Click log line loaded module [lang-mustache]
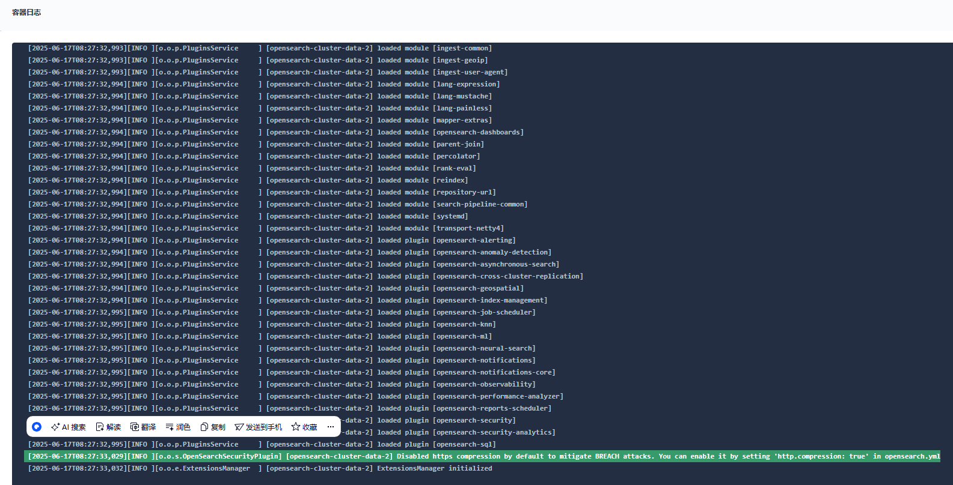Screen dimensions: 953x485 click(x=260, y=96)
